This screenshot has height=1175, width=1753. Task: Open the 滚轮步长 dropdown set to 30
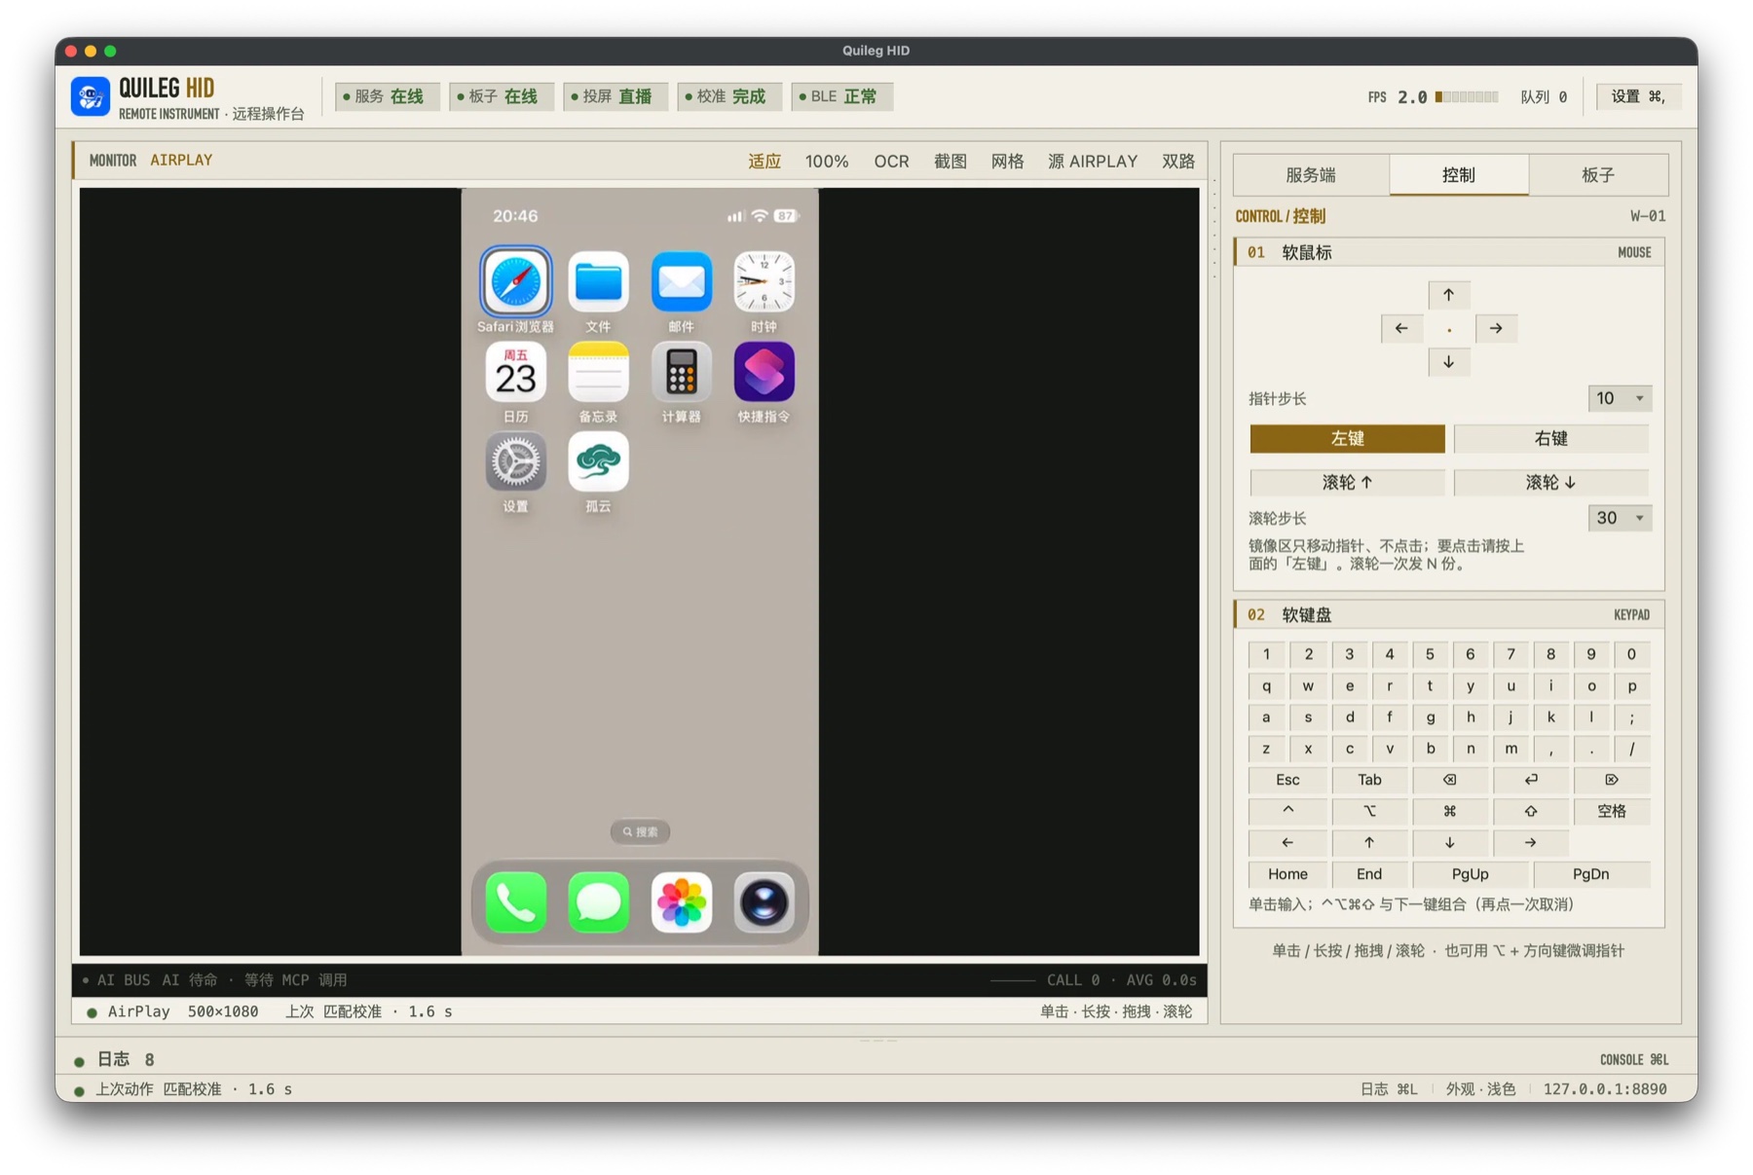pos(1620,518)
